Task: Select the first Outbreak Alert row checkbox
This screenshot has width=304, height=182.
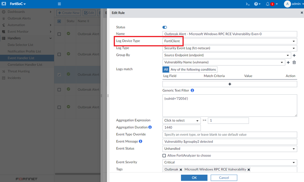Action: [59, 34]
